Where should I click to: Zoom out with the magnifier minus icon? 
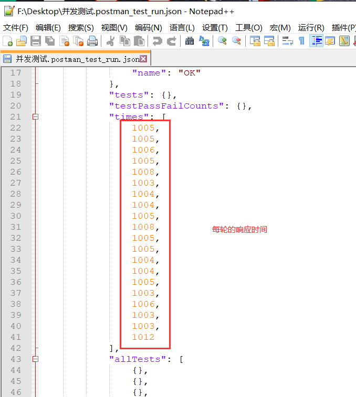[x=236, y=41]
